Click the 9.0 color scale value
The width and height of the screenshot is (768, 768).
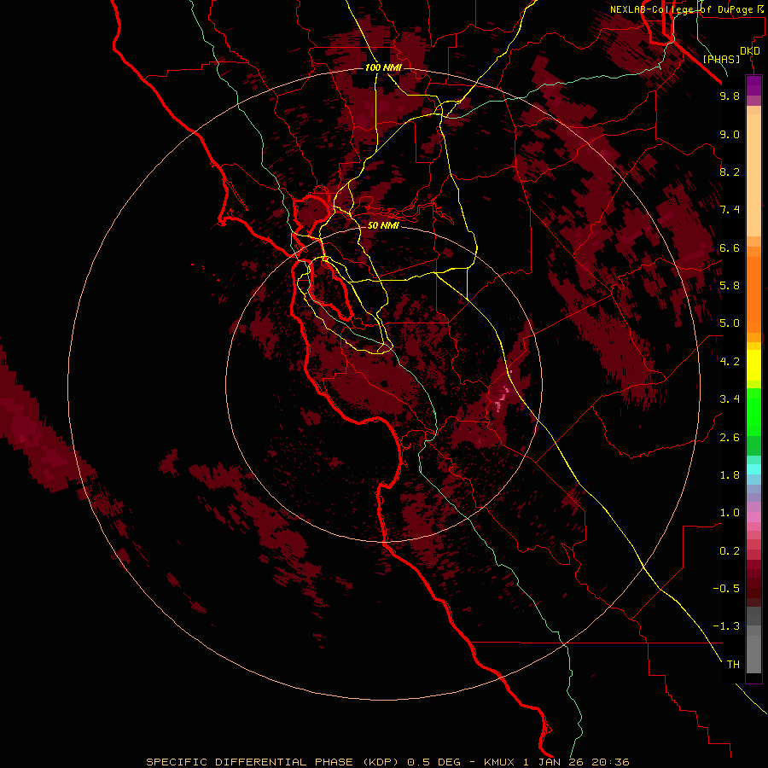tap(730, 134)
